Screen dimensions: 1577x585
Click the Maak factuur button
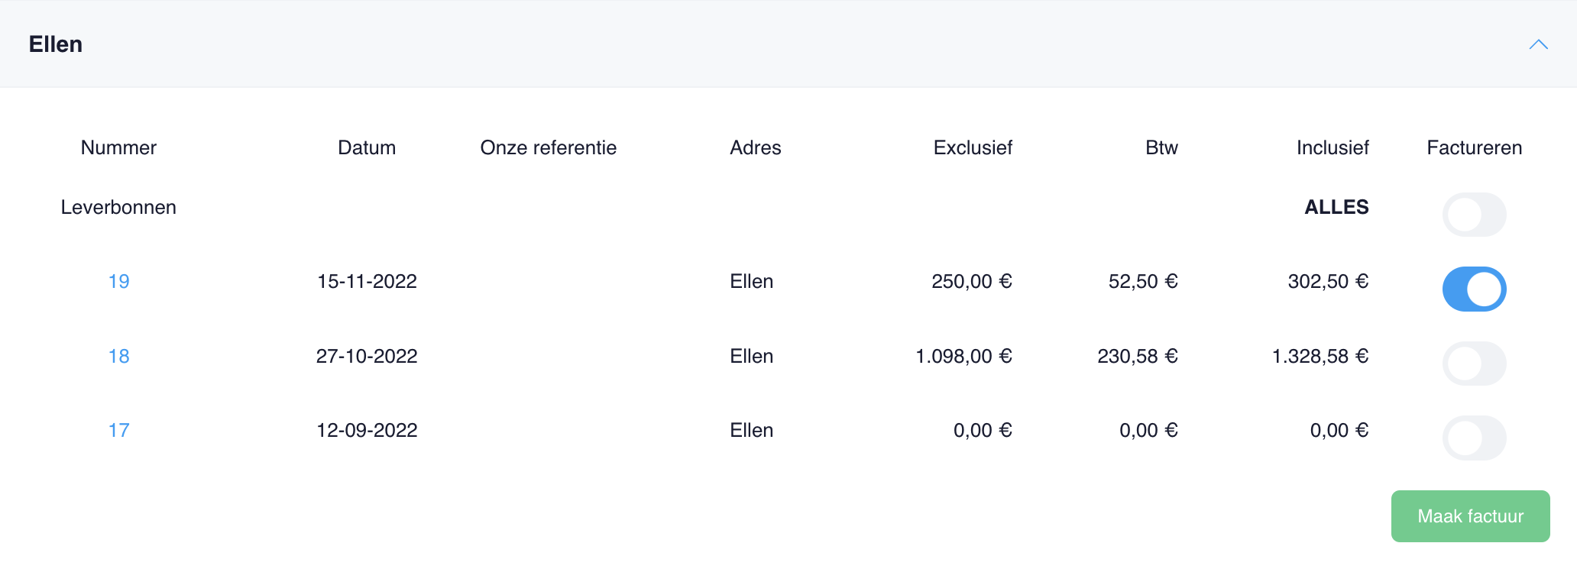(1470, 516)
